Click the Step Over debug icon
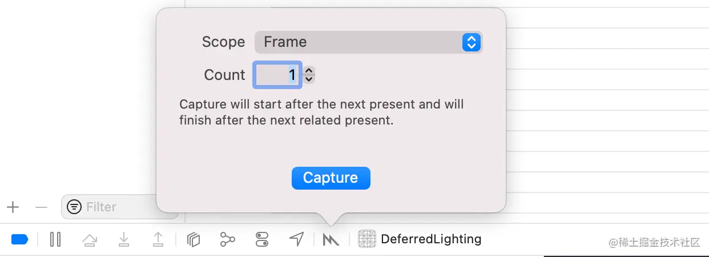The width and height of the screenshot is (709, 257). click(90, 240)
